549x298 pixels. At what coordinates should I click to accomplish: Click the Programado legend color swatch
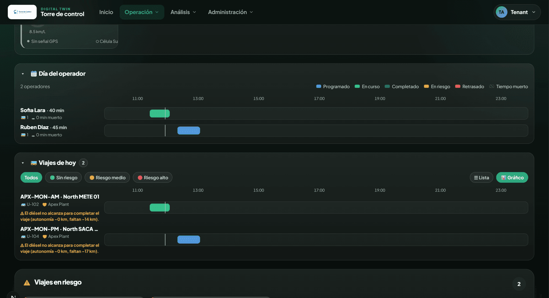(319, 87)
